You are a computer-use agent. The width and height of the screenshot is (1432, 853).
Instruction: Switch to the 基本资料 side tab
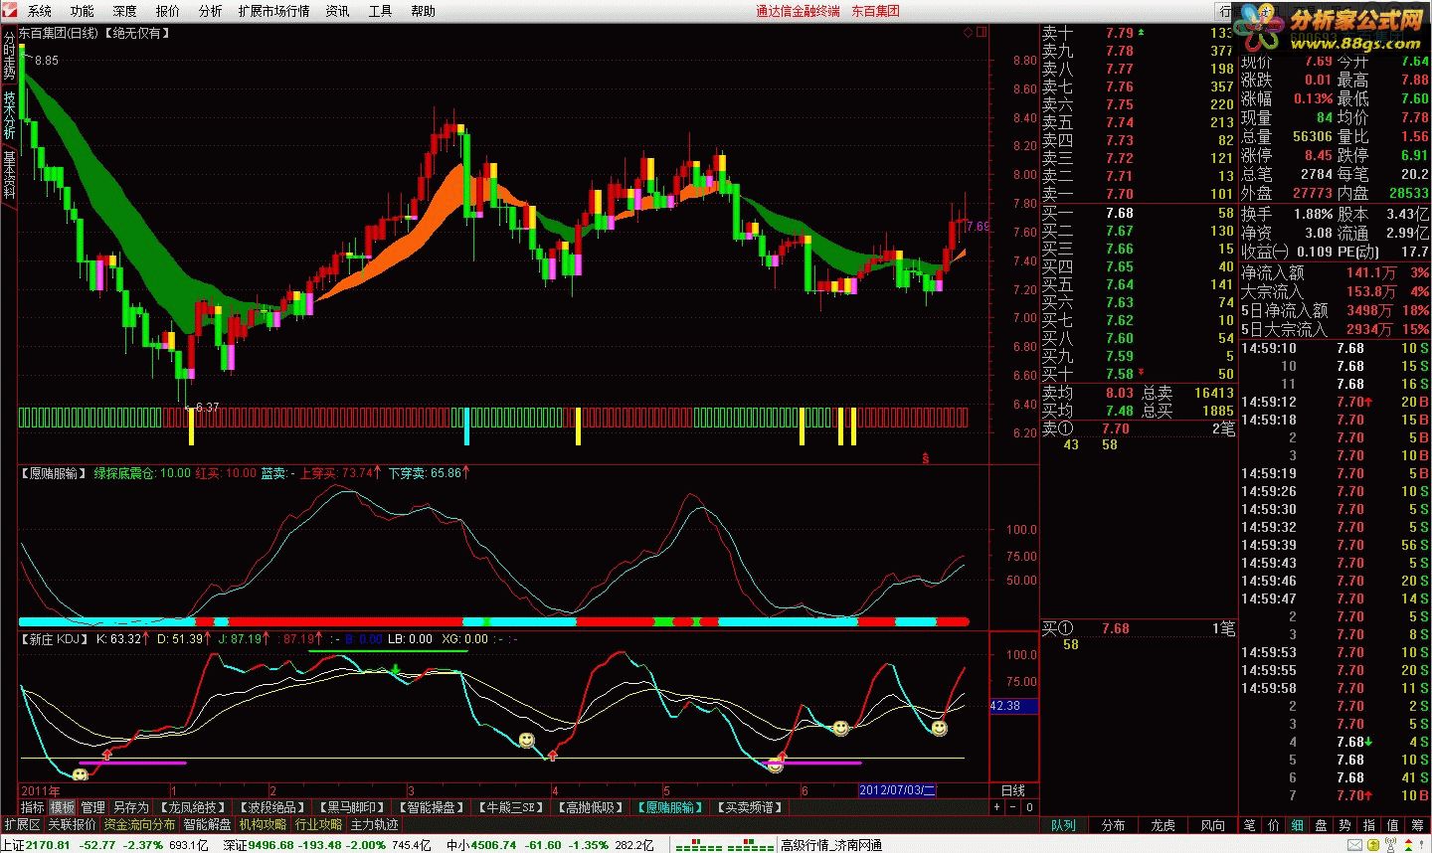click(x=9, y=175)
